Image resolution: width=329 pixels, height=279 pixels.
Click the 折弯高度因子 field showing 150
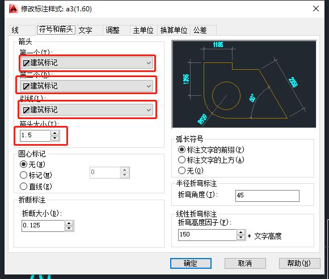(207, 235)
